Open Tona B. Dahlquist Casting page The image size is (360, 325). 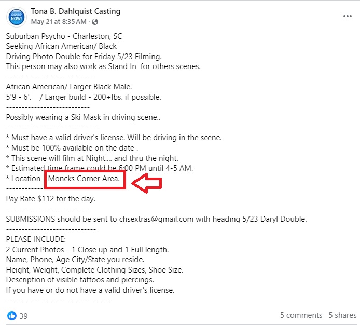coord(75,11)
